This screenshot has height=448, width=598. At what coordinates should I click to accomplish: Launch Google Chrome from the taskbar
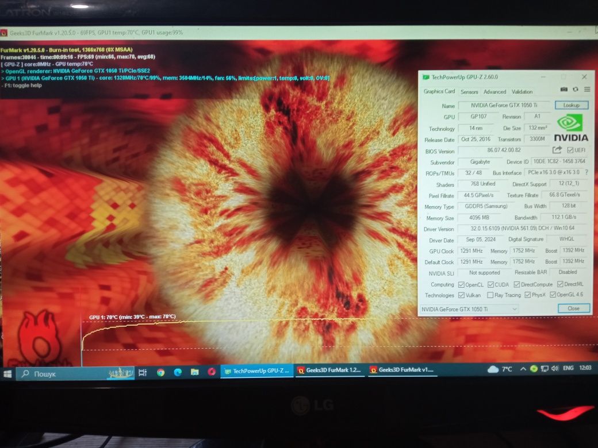(160, 372)
